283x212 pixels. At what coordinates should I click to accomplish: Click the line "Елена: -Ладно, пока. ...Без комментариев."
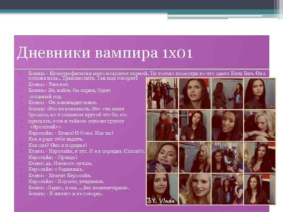pyautogui.click(x=79, y=188)
